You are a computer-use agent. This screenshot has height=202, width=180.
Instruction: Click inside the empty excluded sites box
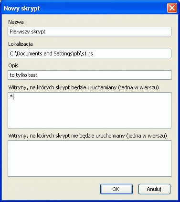[89, 159]
